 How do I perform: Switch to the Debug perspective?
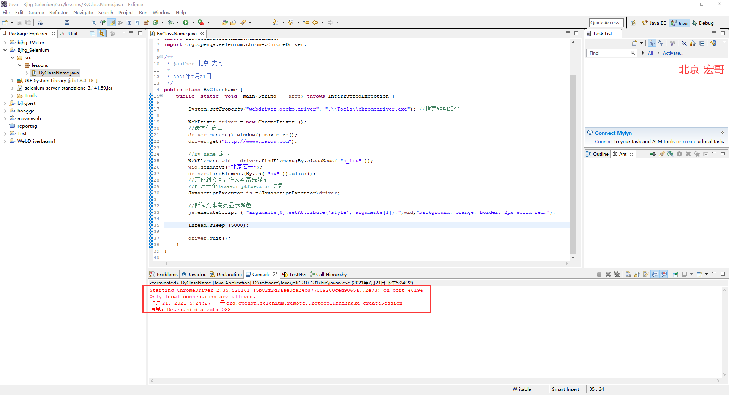(703, 23)
